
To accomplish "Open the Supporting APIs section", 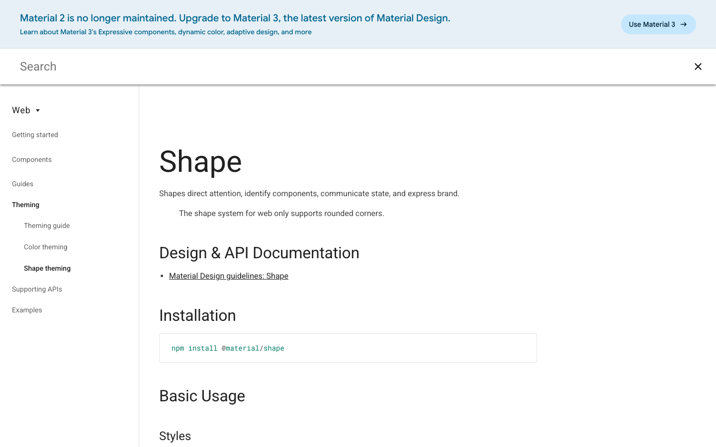I will 37,289.
